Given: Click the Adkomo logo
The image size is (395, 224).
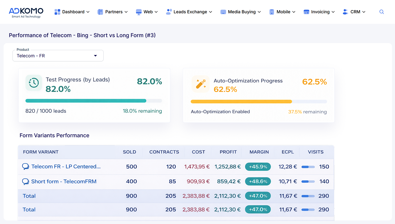Looking at the screenshot, I should click(26, 12).
